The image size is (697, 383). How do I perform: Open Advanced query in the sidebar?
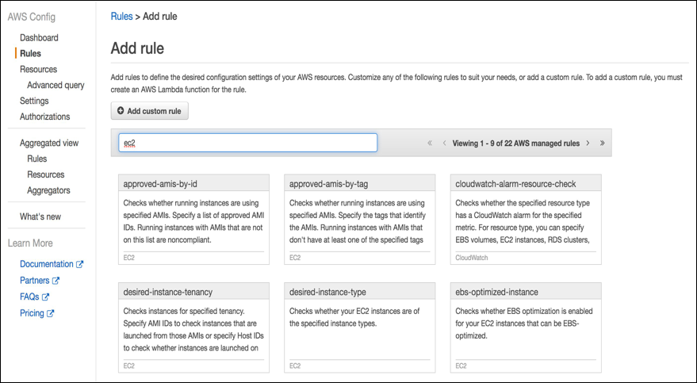pyautogui.click(x=56, y=85)
